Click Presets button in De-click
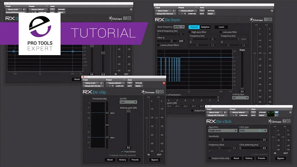This screenshot has width=297, height=167. [x=261, y=158]
